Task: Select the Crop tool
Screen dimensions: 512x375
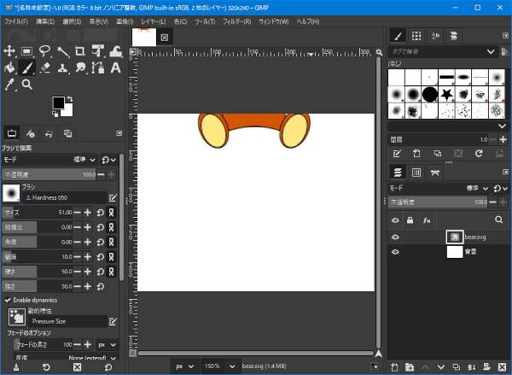Action: (x=79, y=51)
